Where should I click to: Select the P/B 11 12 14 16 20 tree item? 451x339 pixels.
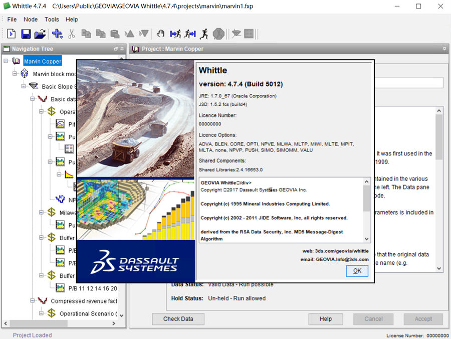click(x=92, y=288)
